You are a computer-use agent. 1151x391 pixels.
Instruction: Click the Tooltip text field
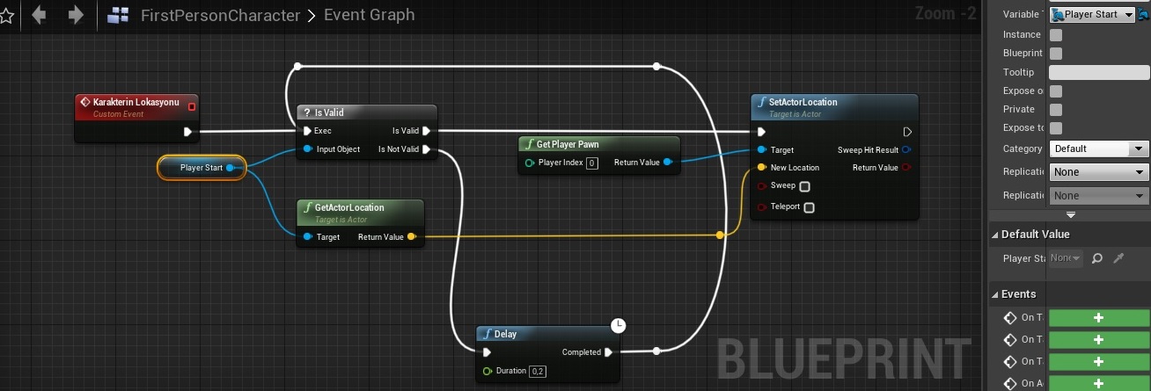click(1099, 72)
